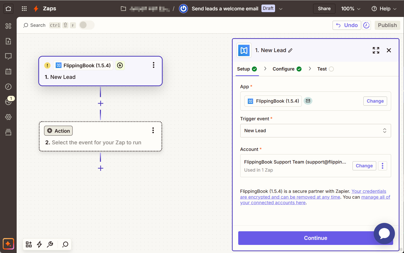This screenshot has width=404, height=253.
Task: Add a step between trigger and action
Action: click(x=100, y=103)
